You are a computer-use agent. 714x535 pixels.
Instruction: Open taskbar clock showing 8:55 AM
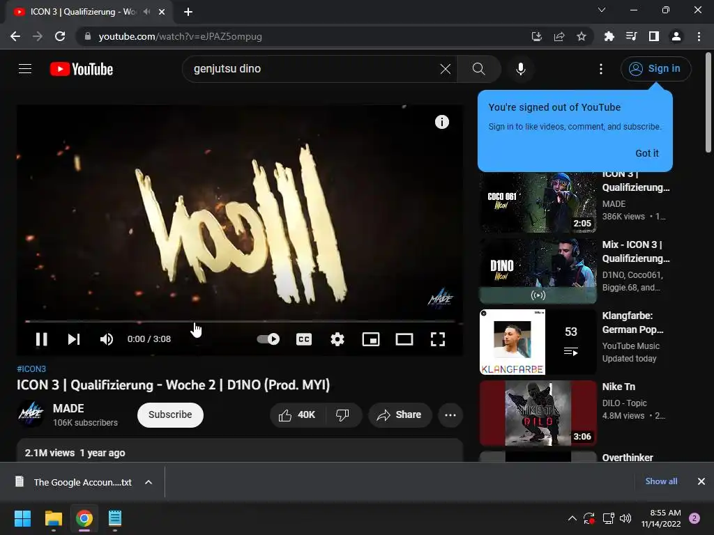pos(661,518)
